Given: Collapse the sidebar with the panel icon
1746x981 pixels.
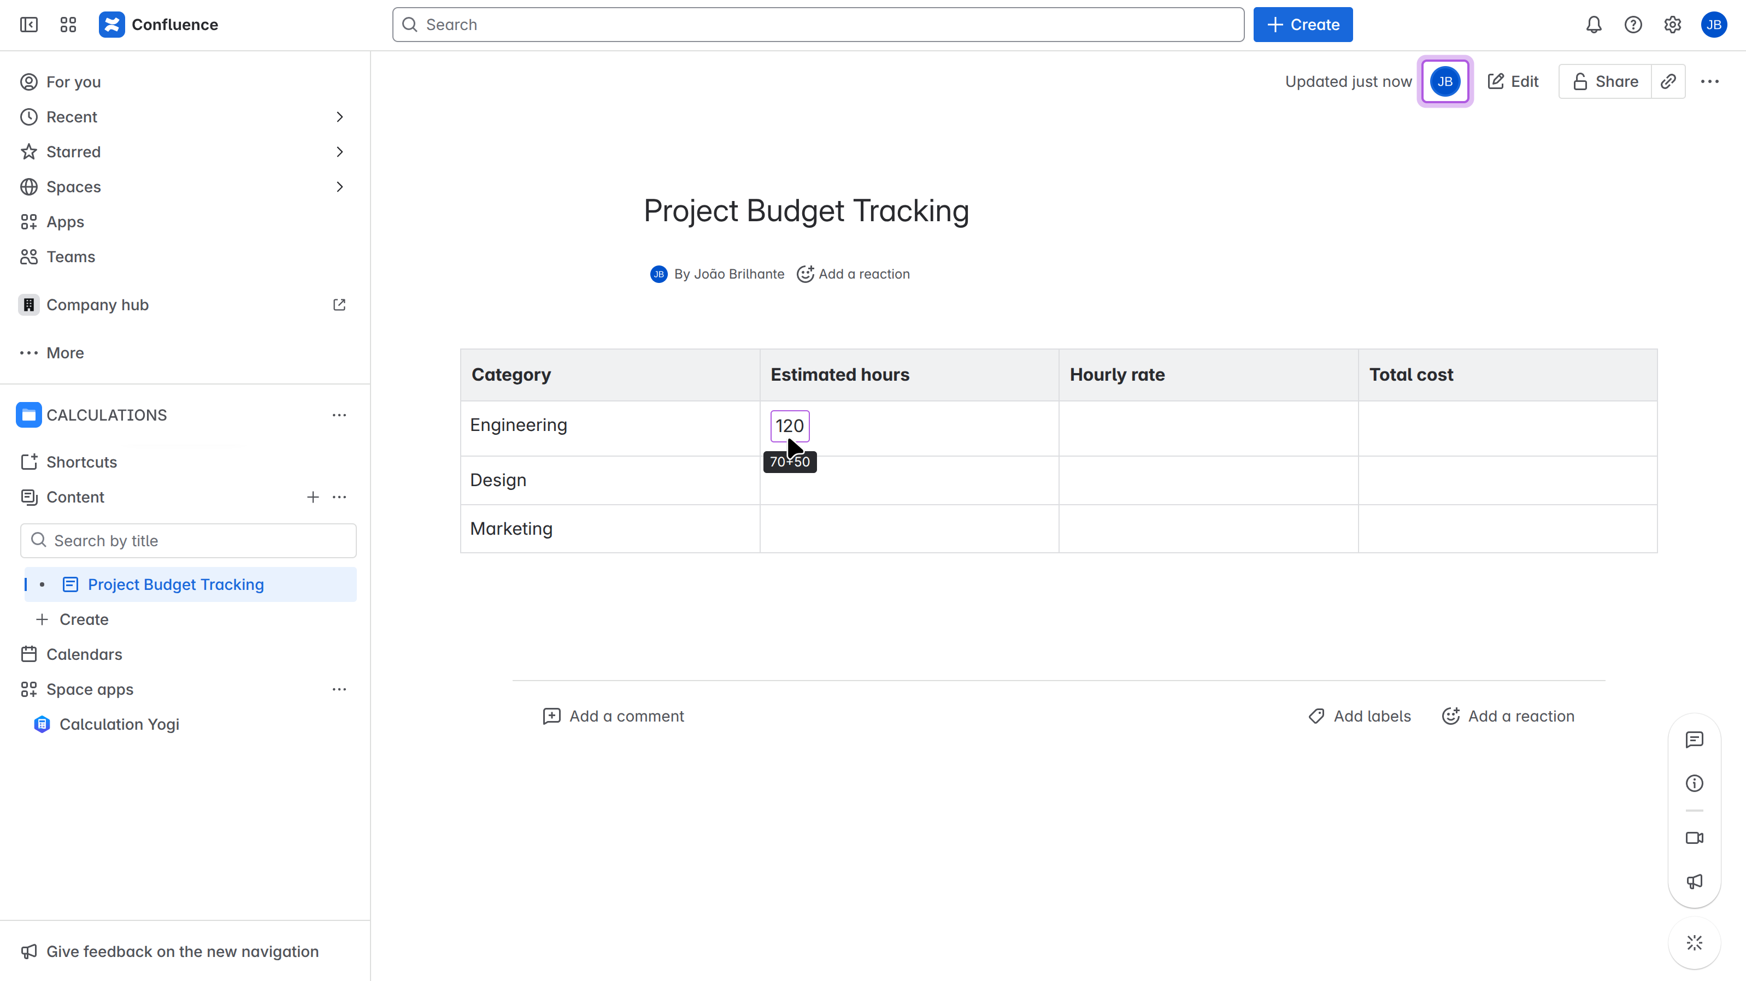Looking at the screenshot, I should coord(28,25).
